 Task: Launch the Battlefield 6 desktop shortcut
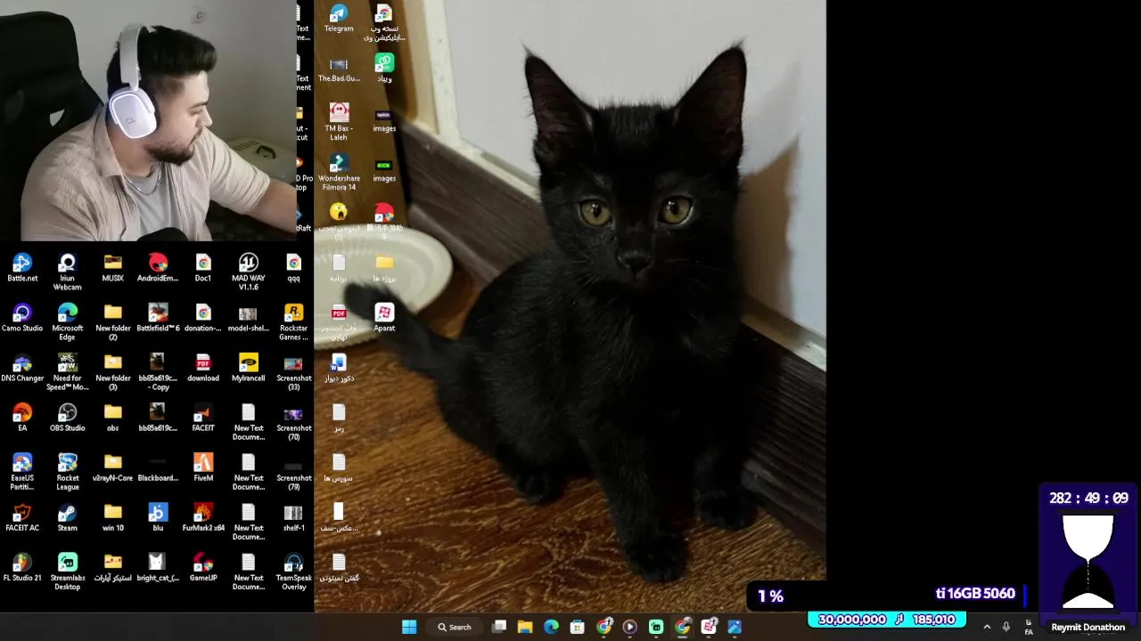[158, 317]
